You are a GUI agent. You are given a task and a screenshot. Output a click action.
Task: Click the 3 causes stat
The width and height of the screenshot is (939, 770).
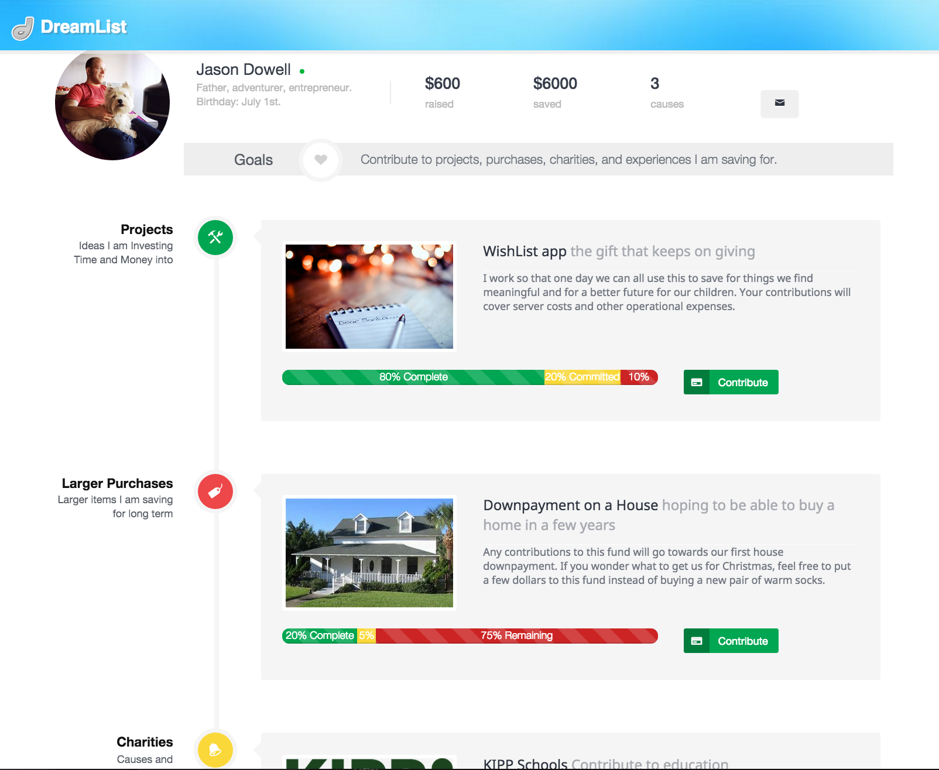point(667,92)
